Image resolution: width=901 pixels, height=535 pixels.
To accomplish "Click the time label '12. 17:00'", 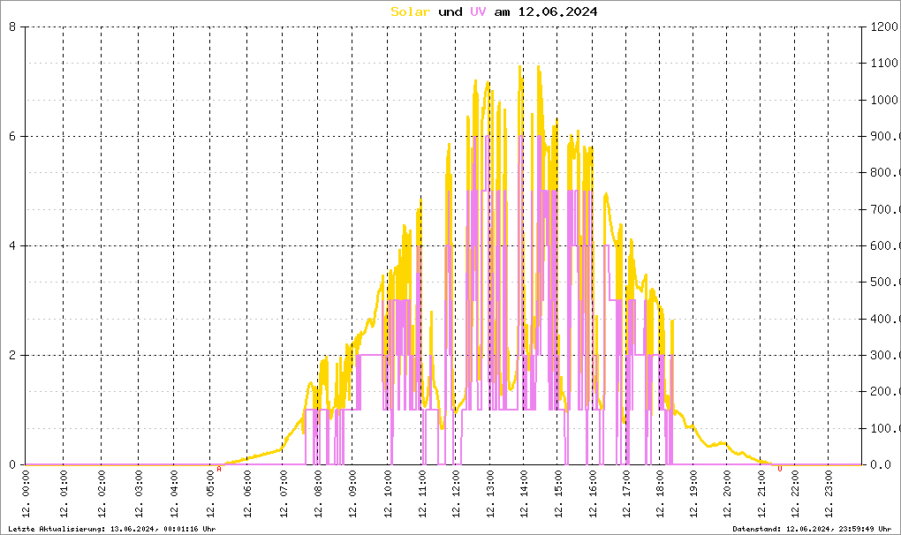I will tap(626, 494).
